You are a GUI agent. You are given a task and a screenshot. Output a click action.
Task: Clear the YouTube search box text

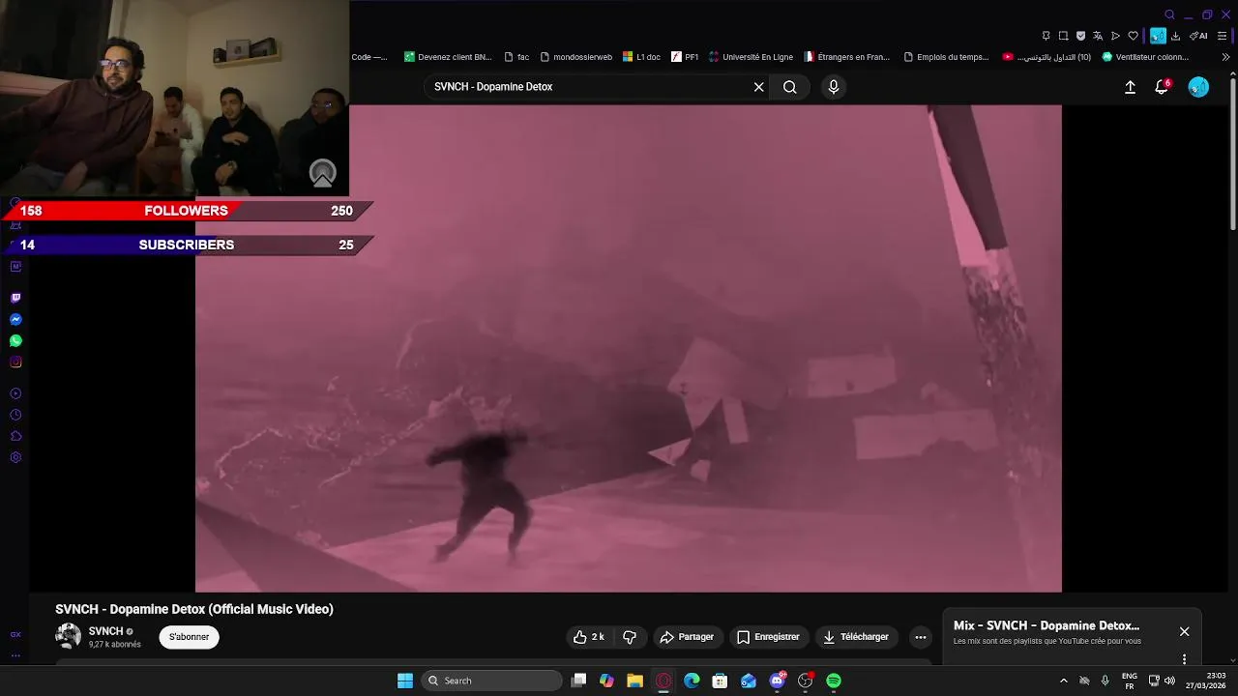[x=759, y=87]
